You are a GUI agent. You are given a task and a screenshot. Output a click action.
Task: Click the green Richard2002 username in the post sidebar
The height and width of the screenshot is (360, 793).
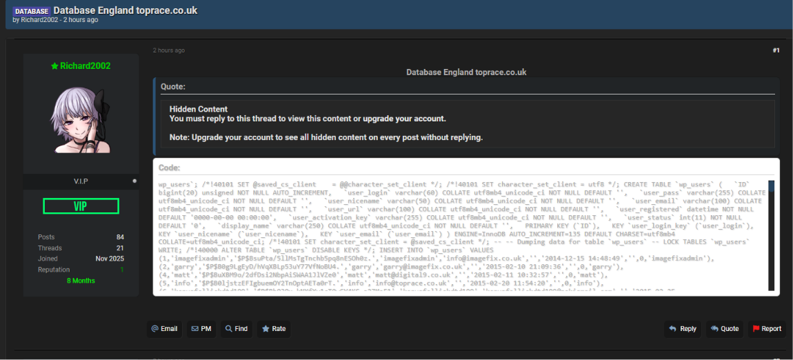pyautogui.click(x=85, y=66)
